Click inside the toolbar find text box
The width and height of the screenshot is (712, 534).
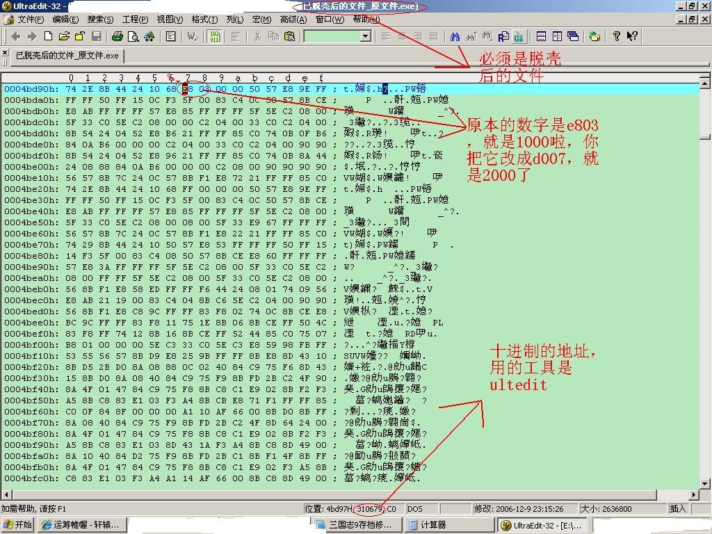(332, 36)
